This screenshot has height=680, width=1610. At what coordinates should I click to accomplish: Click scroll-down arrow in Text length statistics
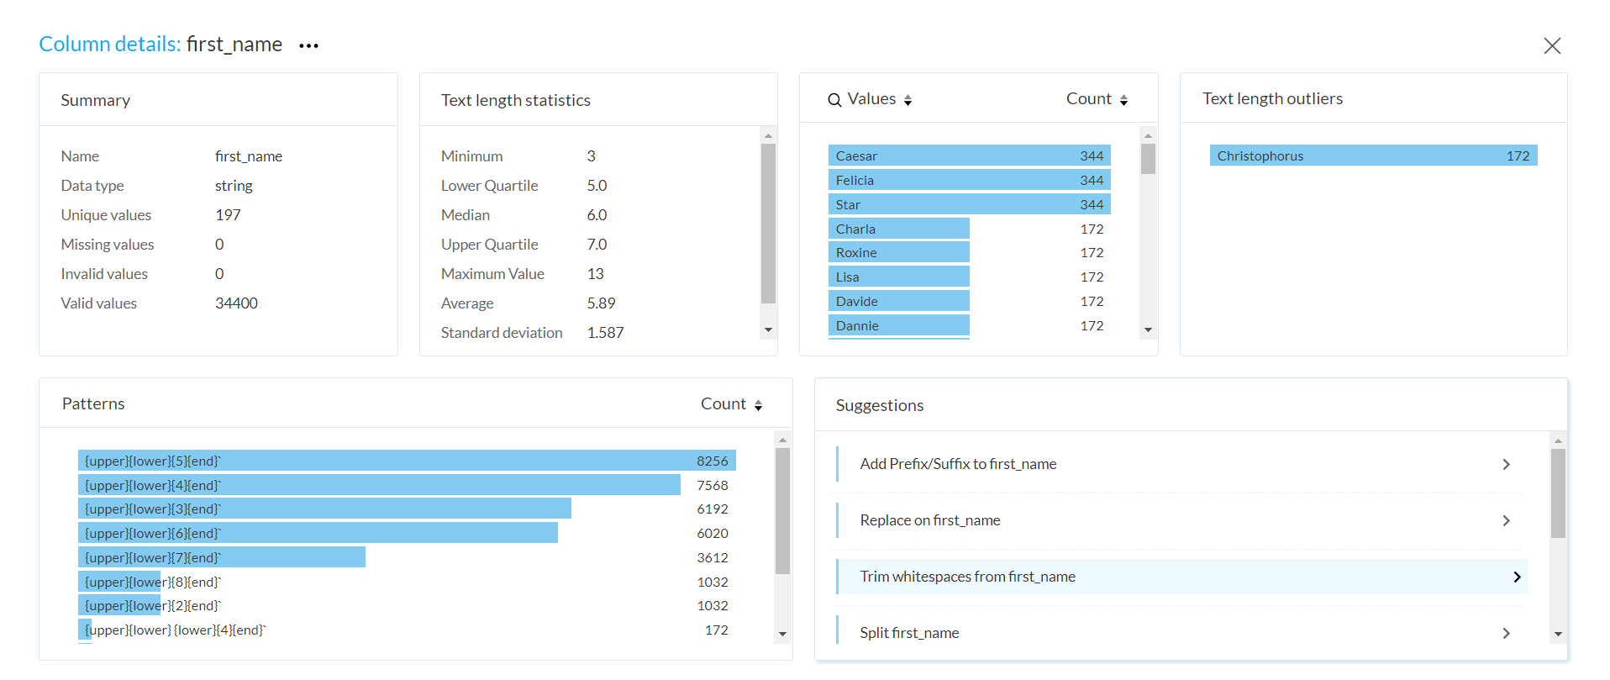(x=768, y=330)
